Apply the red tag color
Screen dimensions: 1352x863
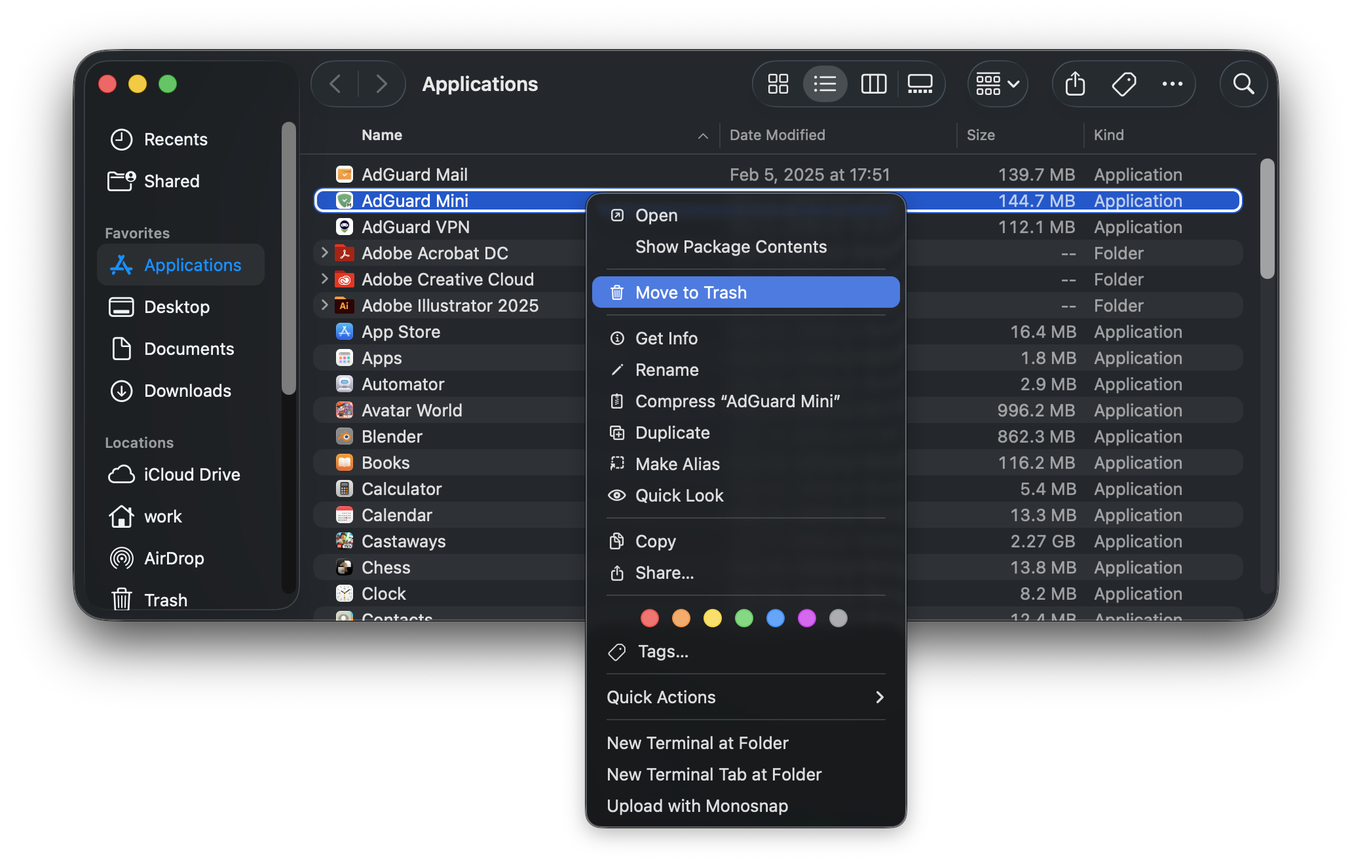point(649,618)
